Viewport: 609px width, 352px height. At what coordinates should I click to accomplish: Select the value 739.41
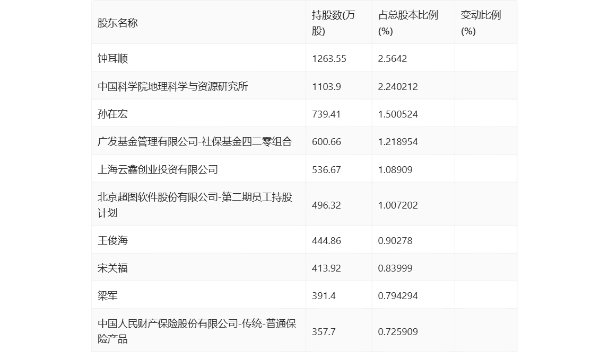coord(326,114)
